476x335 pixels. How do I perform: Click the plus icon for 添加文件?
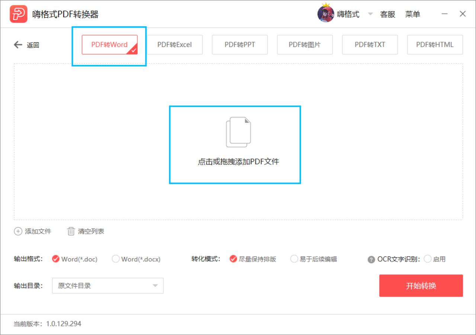point(18,231)
